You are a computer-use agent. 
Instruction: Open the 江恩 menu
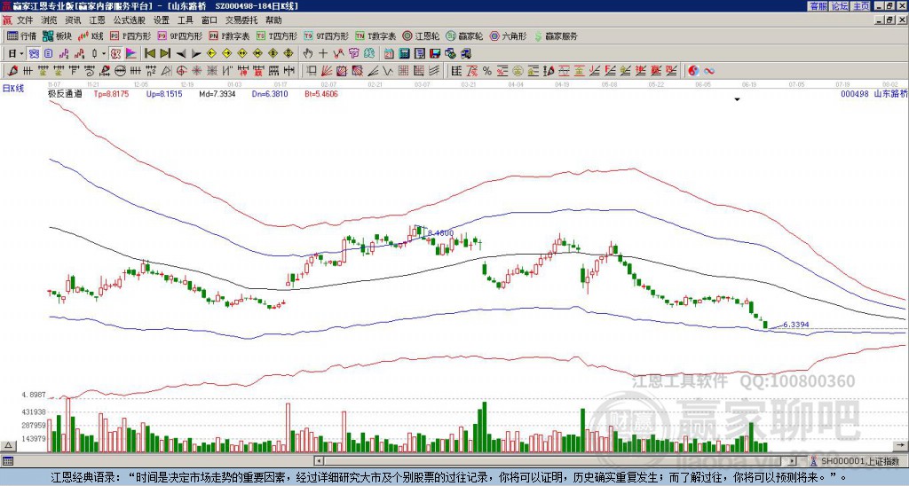coord(97,20)
